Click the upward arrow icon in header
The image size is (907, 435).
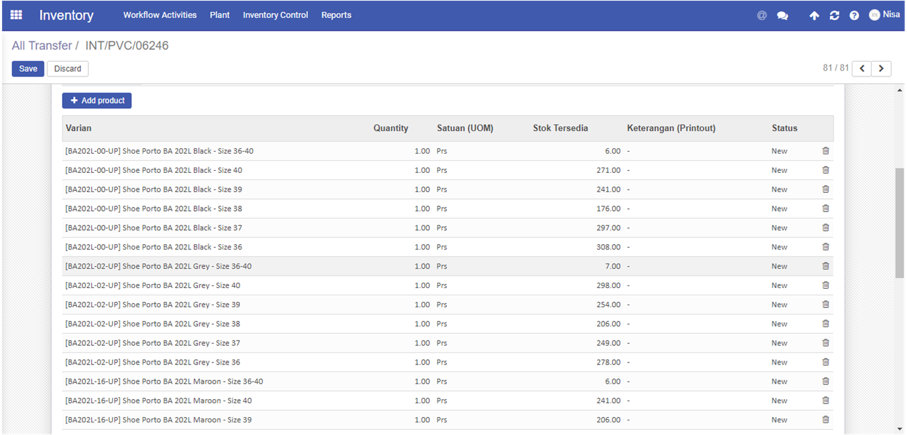[x=814, y=15]
